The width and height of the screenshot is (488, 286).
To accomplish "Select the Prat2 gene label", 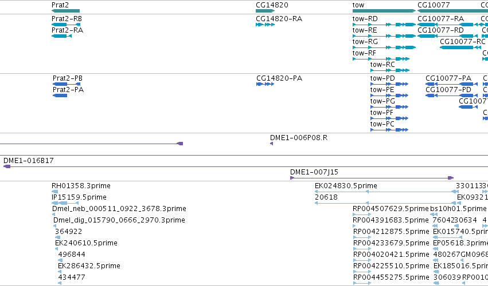I will tap(60, 5).
